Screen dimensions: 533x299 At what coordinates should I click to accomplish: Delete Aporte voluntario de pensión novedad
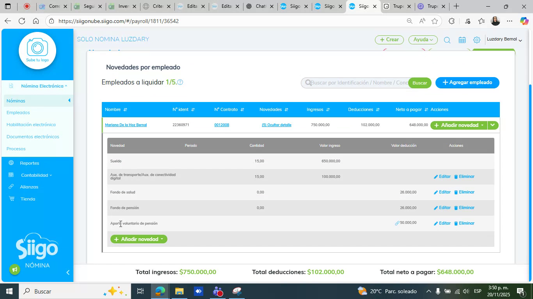click(x=464, y=223)
